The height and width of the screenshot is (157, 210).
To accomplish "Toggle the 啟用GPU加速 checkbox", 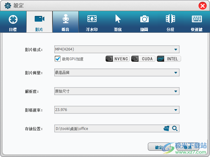I will click(58, 59).
